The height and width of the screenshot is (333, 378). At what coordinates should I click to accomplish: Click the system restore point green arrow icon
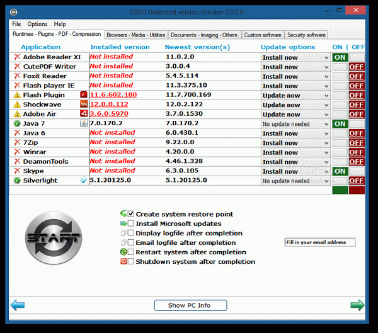coord(123,214)
